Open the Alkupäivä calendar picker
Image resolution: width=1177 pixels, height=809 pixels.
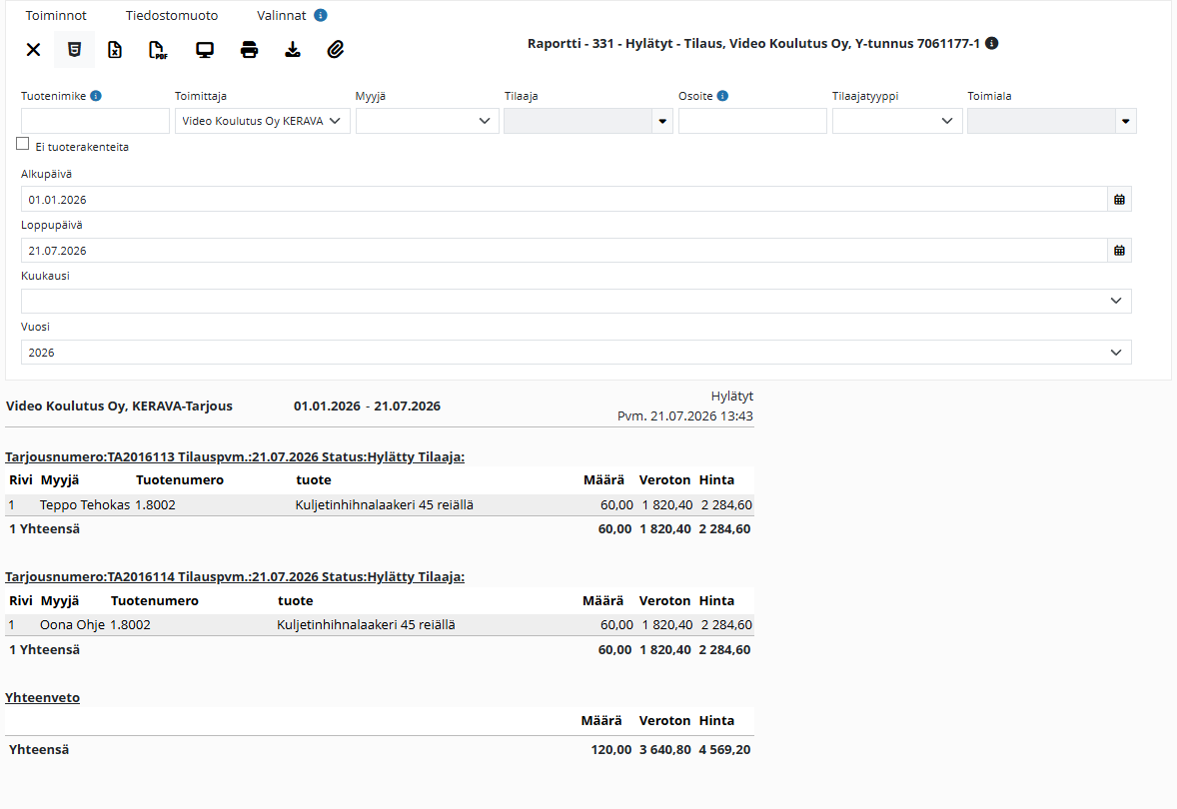[x=1119, y=200]
